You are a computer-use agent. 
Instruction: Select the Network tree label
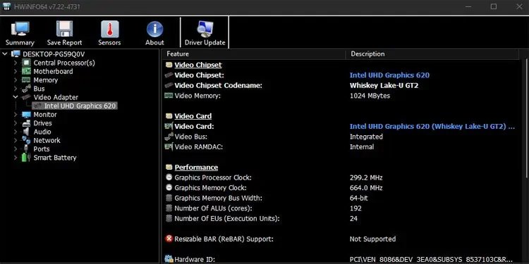47,140
